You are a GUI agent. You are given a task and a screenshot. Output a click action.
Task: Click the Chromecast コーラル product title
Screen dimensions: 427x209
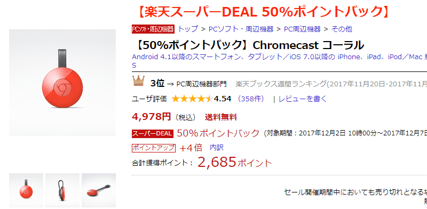(x=249, y=45)
